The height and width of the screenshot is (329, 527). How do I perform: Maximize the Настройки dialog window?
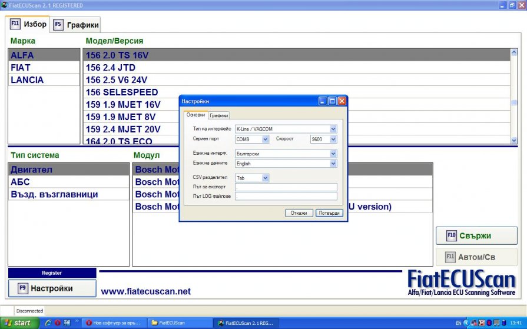coord(332,101)
